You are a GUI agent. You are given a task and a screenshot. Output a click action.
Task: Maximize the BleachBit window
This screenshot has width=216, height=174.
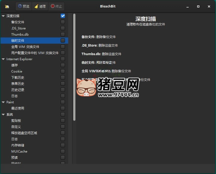(198, 6)
